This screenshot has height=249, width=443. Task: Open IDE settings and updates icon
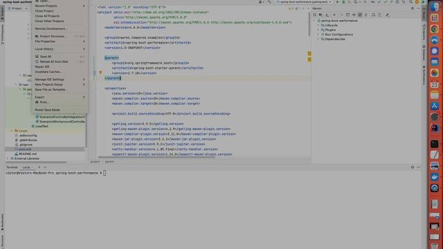[417, 2]
